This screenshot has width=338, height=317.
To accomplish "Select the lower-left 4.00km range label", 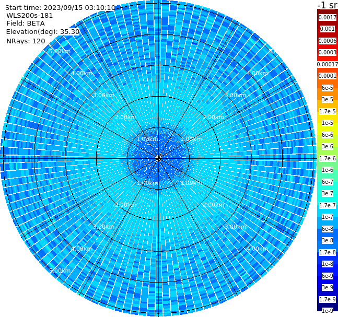I will pos(81,249).
